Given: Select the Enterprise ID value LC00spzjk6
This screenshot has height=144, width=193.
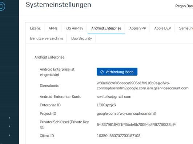Looking at the screenshot, I should [106, 105].
